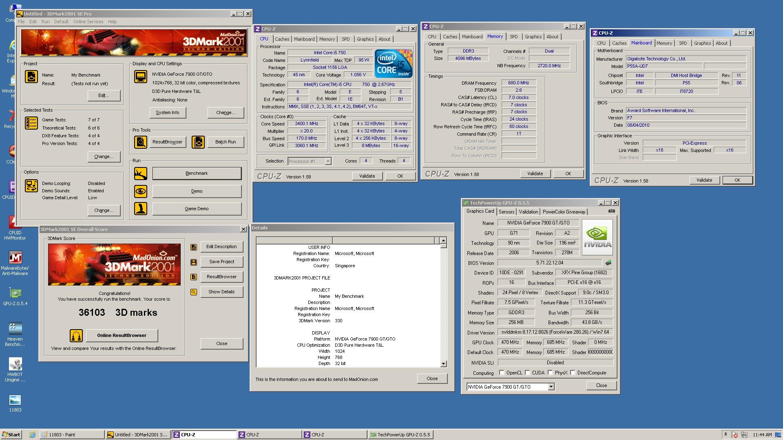Click the Benchmark button
Image resolution: width=783 pixels, height=440 pixels.
point(197,174)
